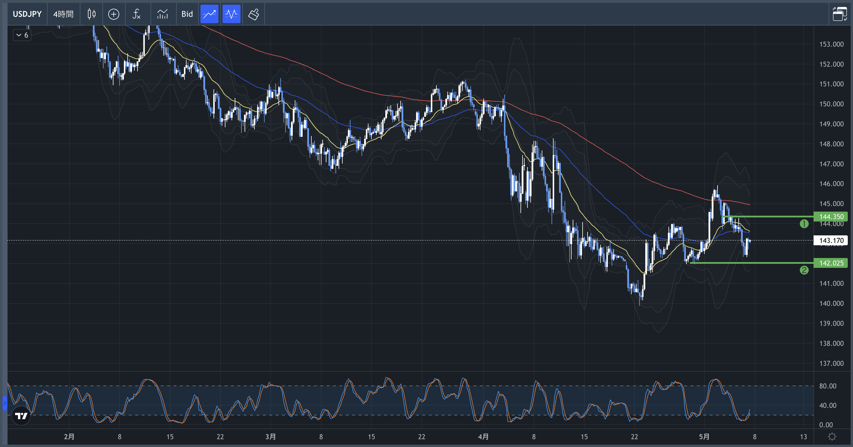Open the fx indicators menu
Viewport: 853px width, 447px height.
coord(136,14)
